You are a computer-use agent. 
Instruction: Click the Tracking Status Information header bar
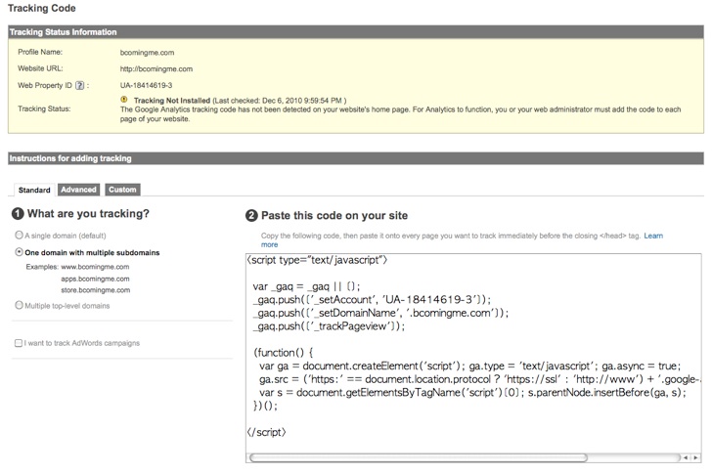coord(356,31)
